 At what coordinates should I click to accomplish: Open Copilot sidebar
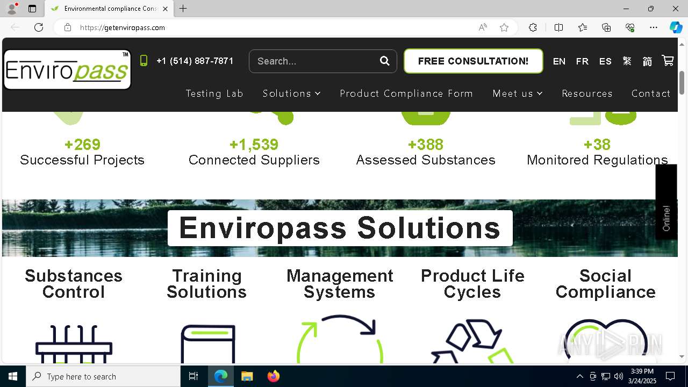tap(676, 27)
